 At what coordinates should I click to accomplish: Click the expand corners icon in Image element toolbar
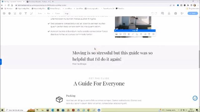(x=125, y=34)
